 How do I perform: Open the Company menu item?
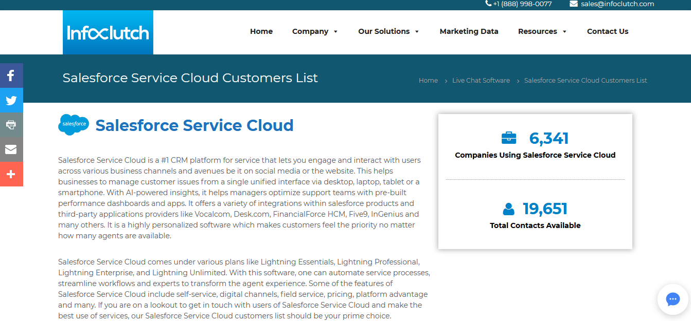click(310, 31)
